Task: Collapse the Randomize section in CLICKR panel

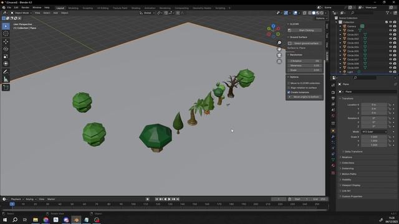Action: [296, 55]
